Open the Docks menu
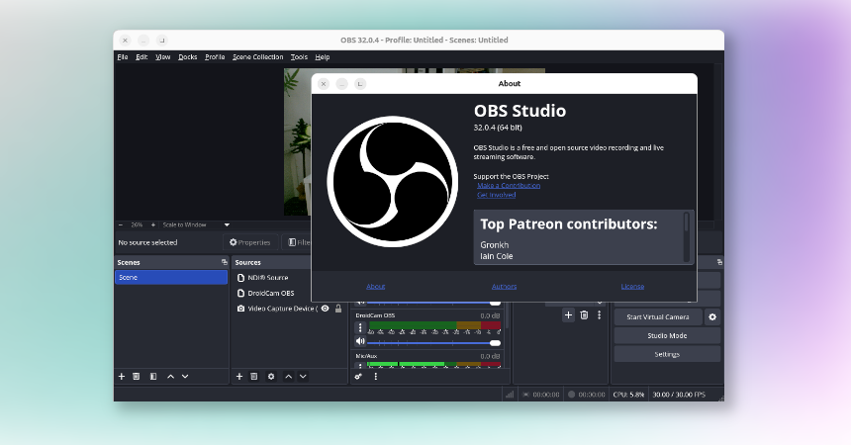This screenshot has height=445, width=851. point(187,56)
